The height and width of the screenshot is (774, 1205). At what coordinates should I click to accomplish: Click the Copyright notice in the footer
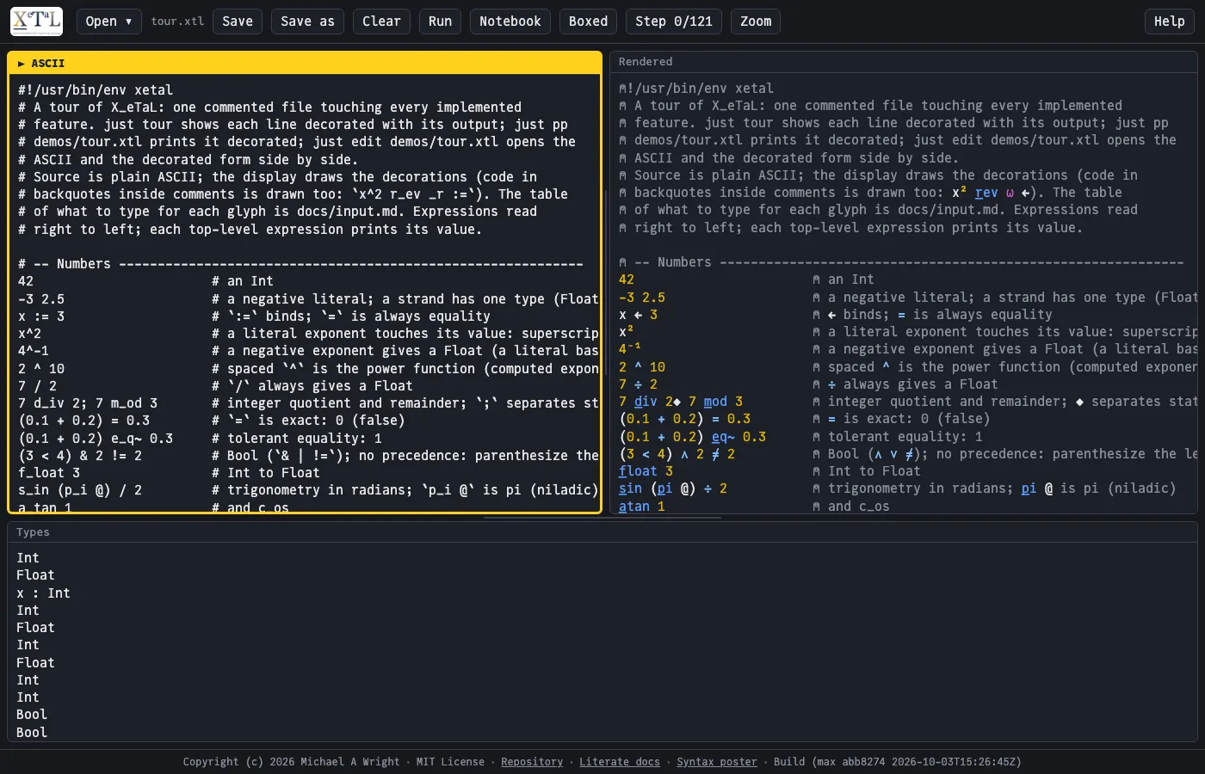[292, 762]
